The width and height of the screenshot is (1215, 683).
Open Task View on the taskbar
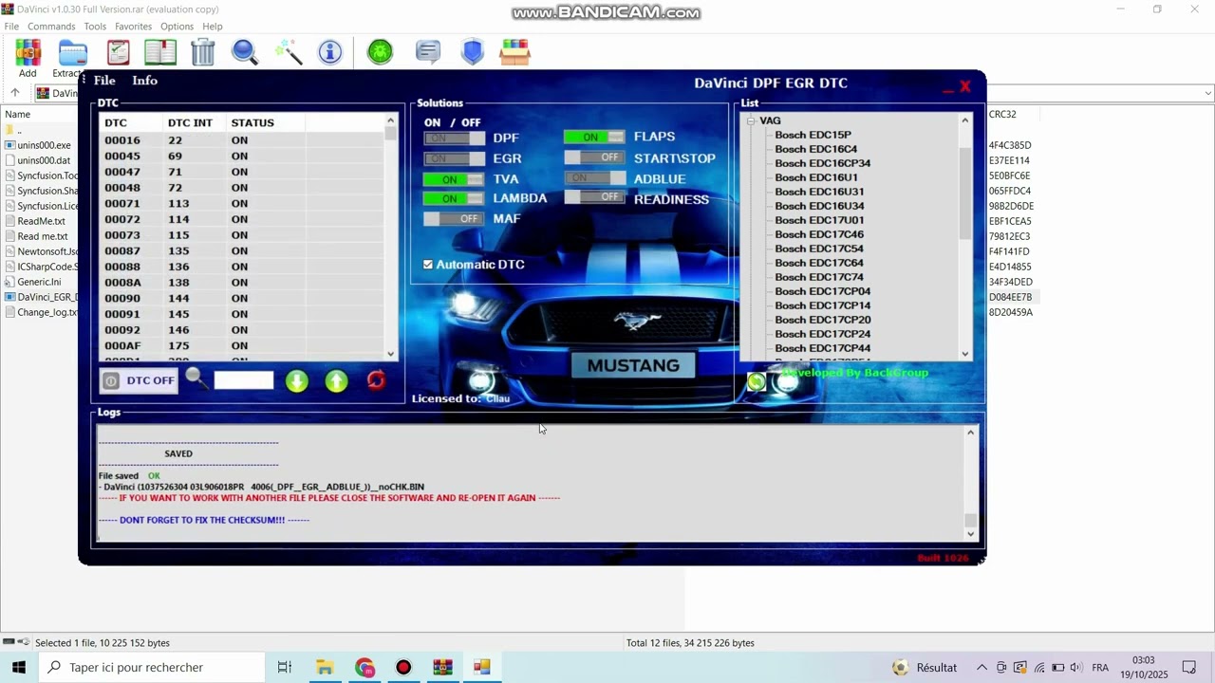[285, 667]
